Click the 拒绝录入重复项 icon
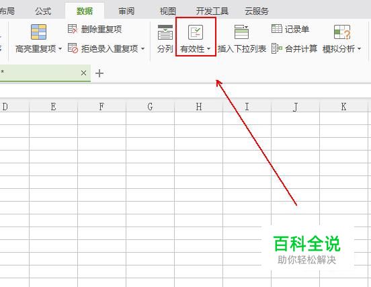The image size is (371, 287). tap(73, 48)
